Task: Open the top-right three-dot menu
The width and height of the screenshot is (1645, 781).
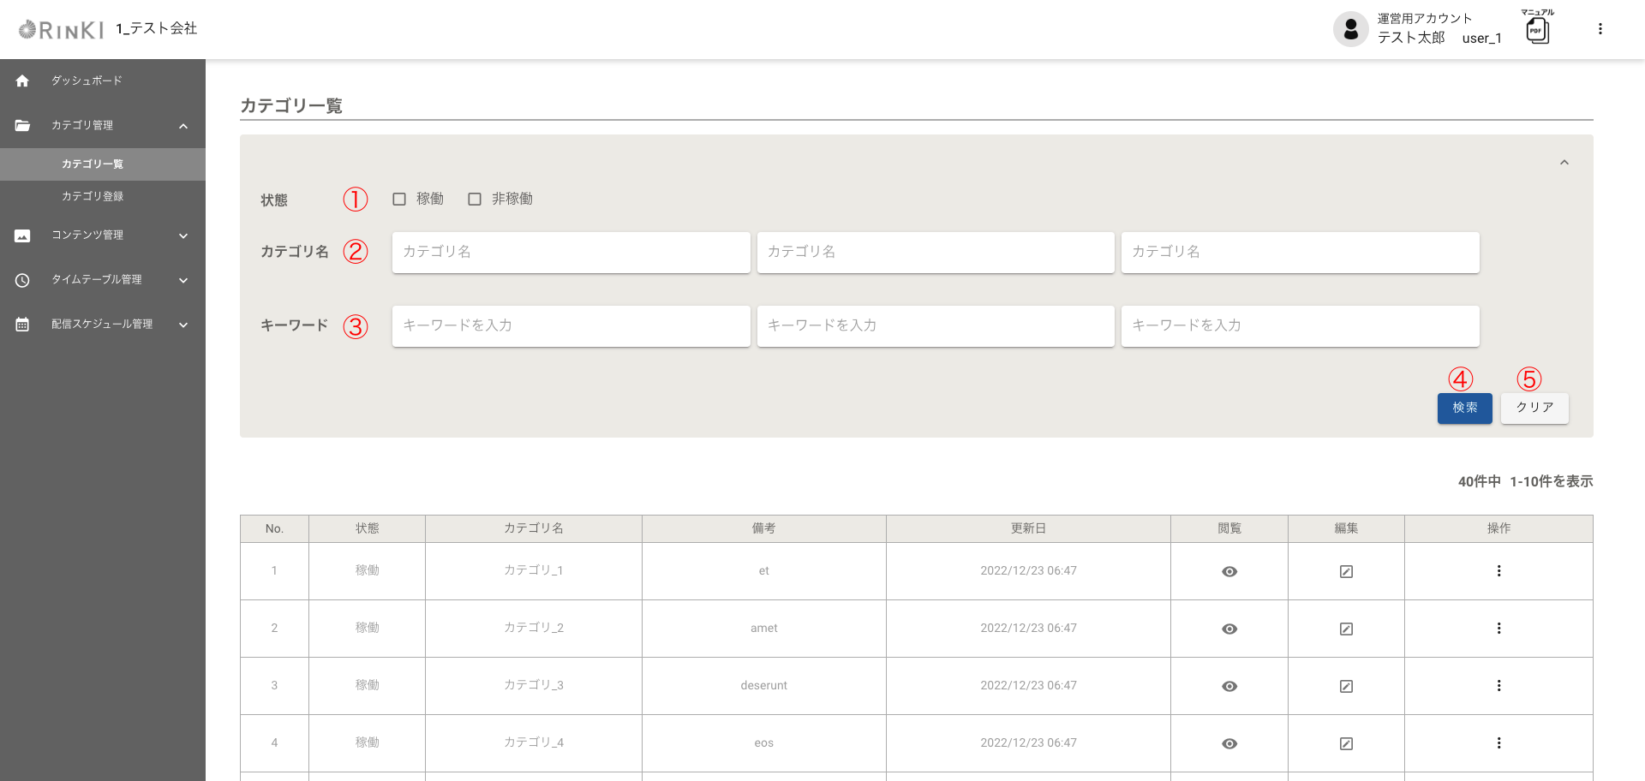Action: [x=1600, y=29]
